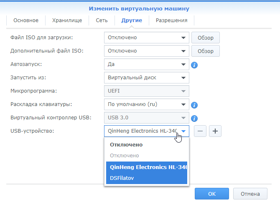This screenshot has width=280, height=202.
Task: Click info icon beside Виртуальный контроллер USB
Action: click(194, 119)
